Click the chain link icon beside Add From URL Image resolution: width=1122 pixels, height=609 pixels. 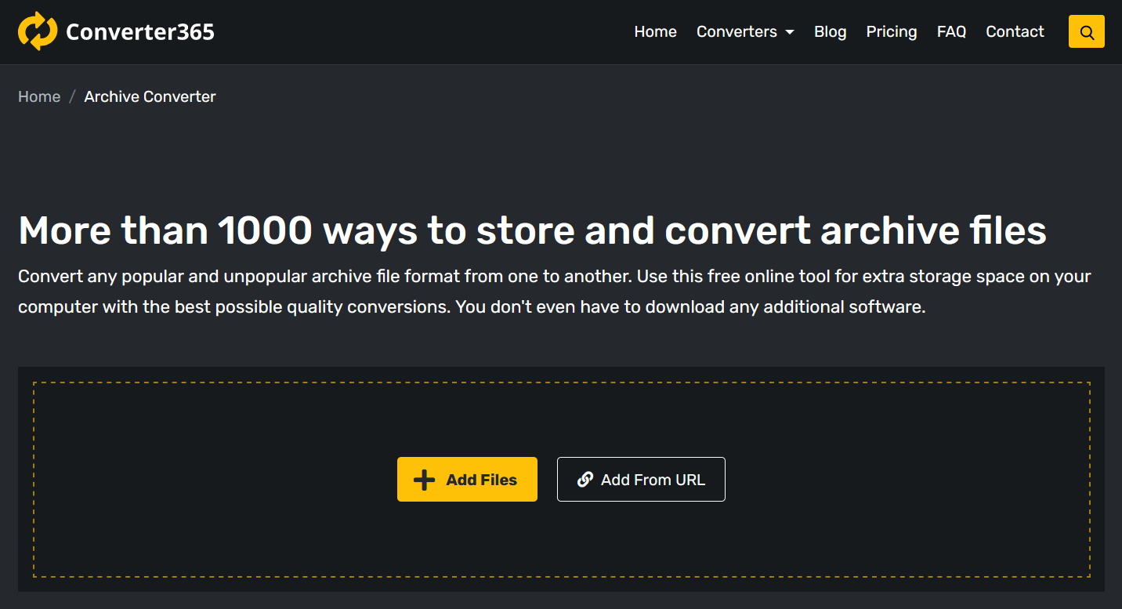click(585, 480)
